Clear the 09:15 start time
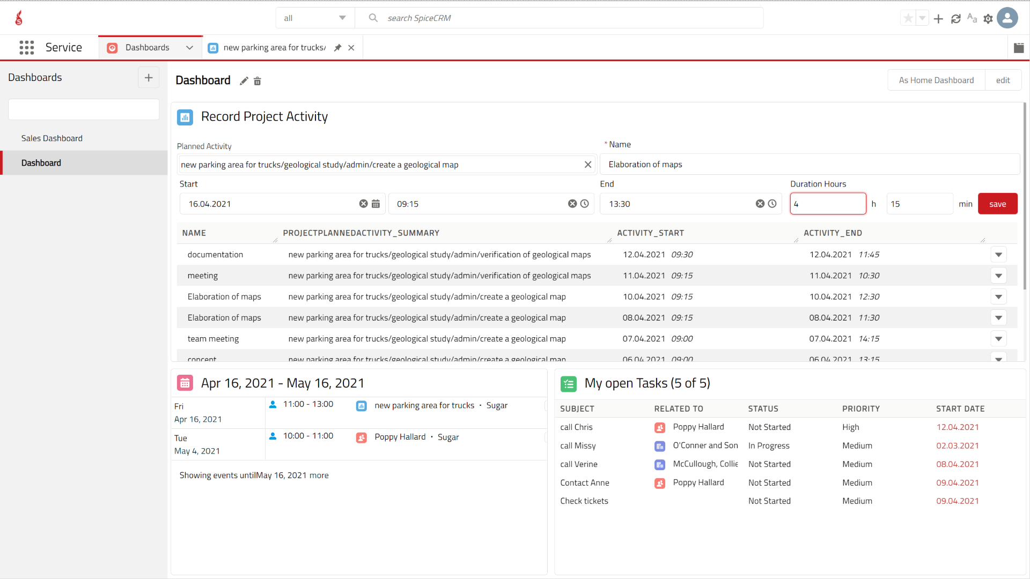The width and height of the screenshot is (1030, 579). click(x=572, y=204)
